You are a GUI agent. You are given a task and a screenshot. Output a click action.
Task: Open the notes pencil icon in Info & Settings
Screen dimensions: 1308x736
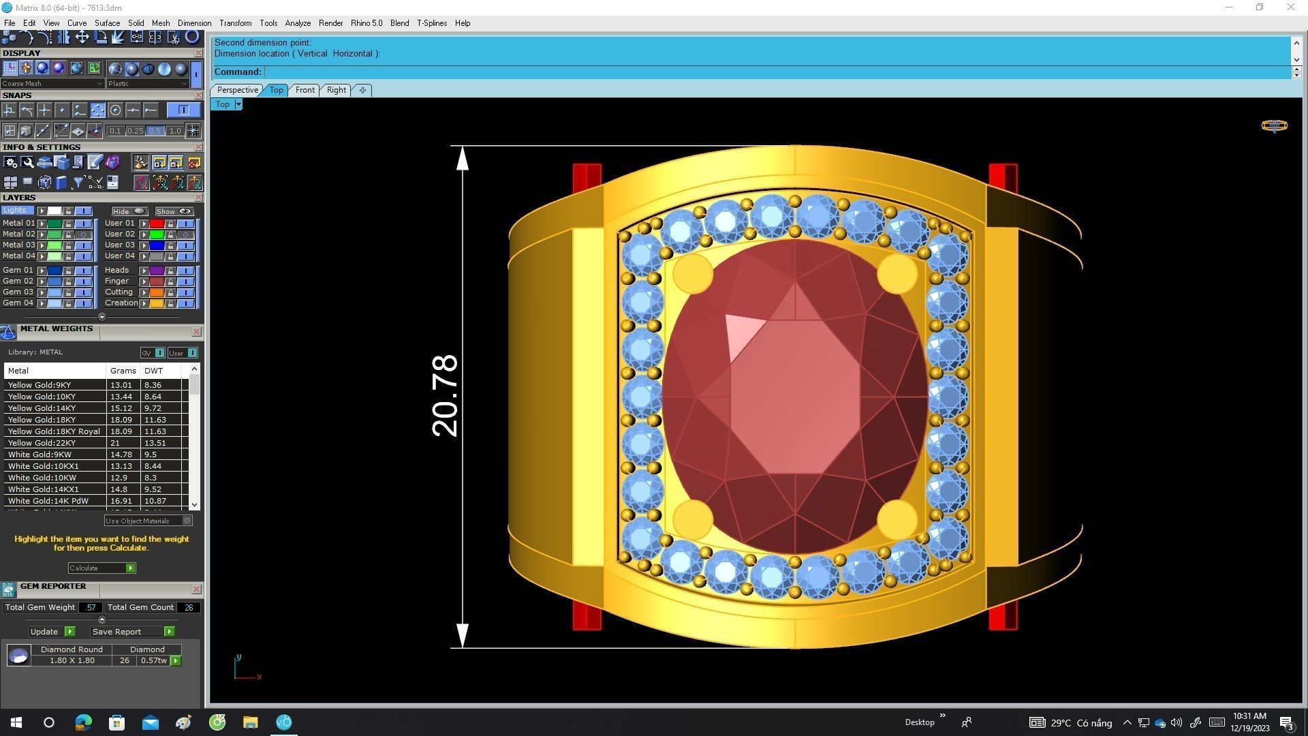pyautogui.click(x=95, y=162)
